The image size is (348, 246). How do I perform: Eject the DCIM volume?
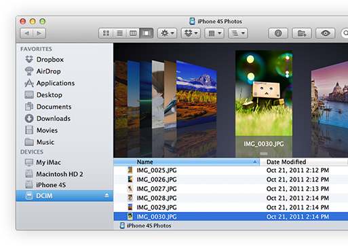pyautogui.click(x=107, y=196)
